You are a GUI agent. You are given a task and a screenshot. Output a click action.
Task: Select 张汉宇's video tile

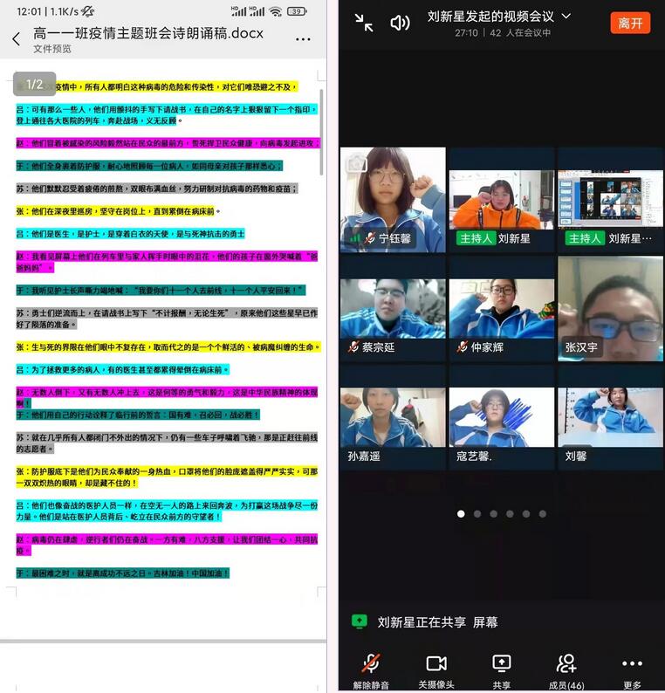pyautogui.click(x=610, y=307)
